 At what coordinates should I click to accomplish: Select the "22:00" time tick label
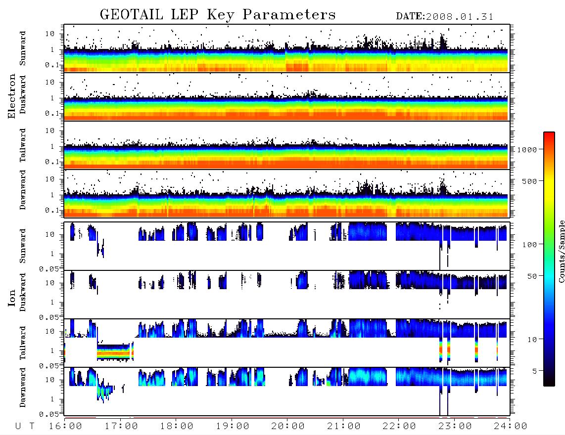399,427
